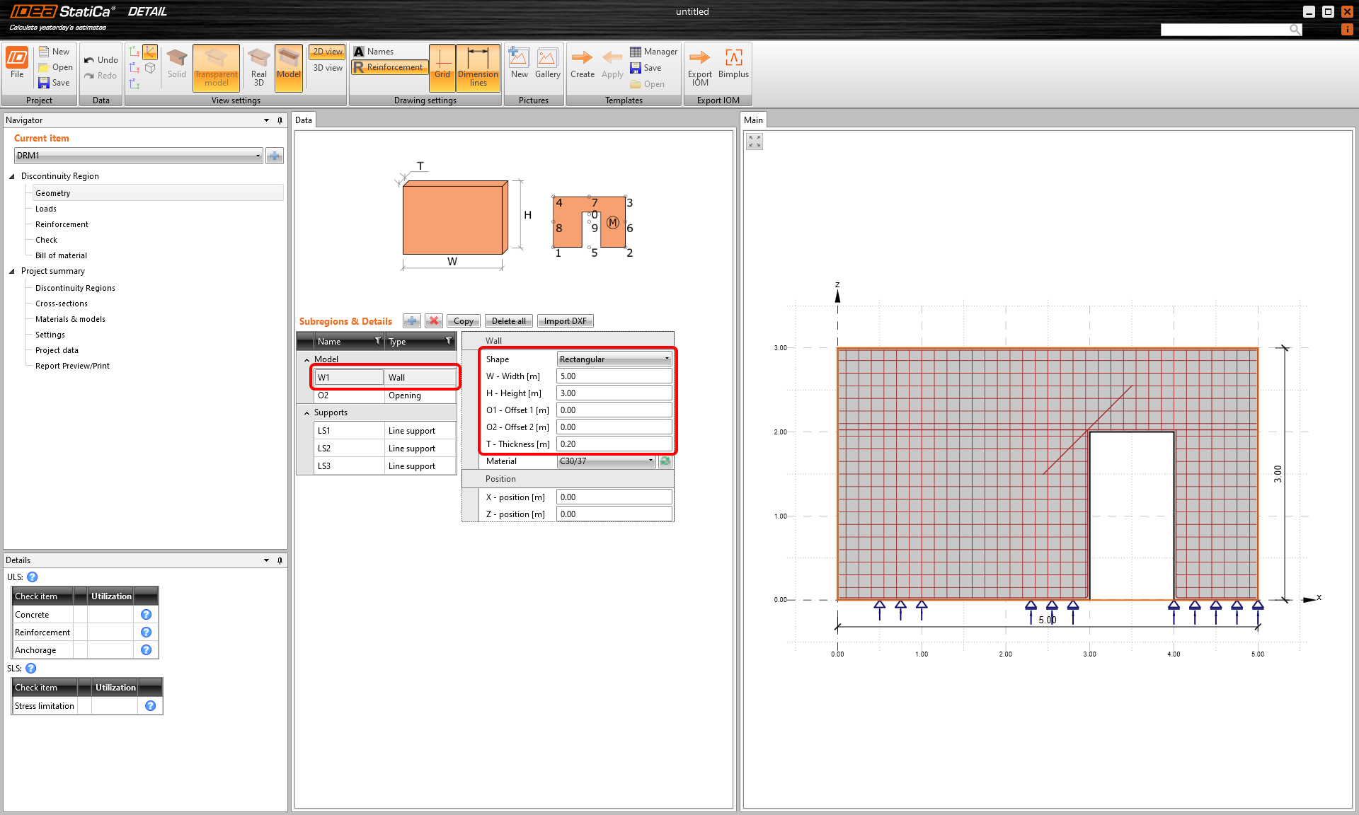This screenshot has width=1359, height=815.
Task: Collapse the Supports group in the table
Action: click(x=306, y=413)
